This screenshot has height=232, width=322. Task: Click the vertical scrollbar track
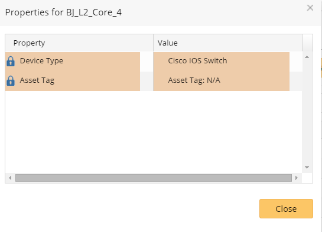(307, 112)
